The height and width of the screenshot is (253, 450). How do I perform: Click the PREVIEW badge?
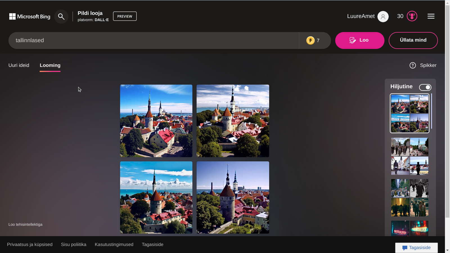coord(125,16)
